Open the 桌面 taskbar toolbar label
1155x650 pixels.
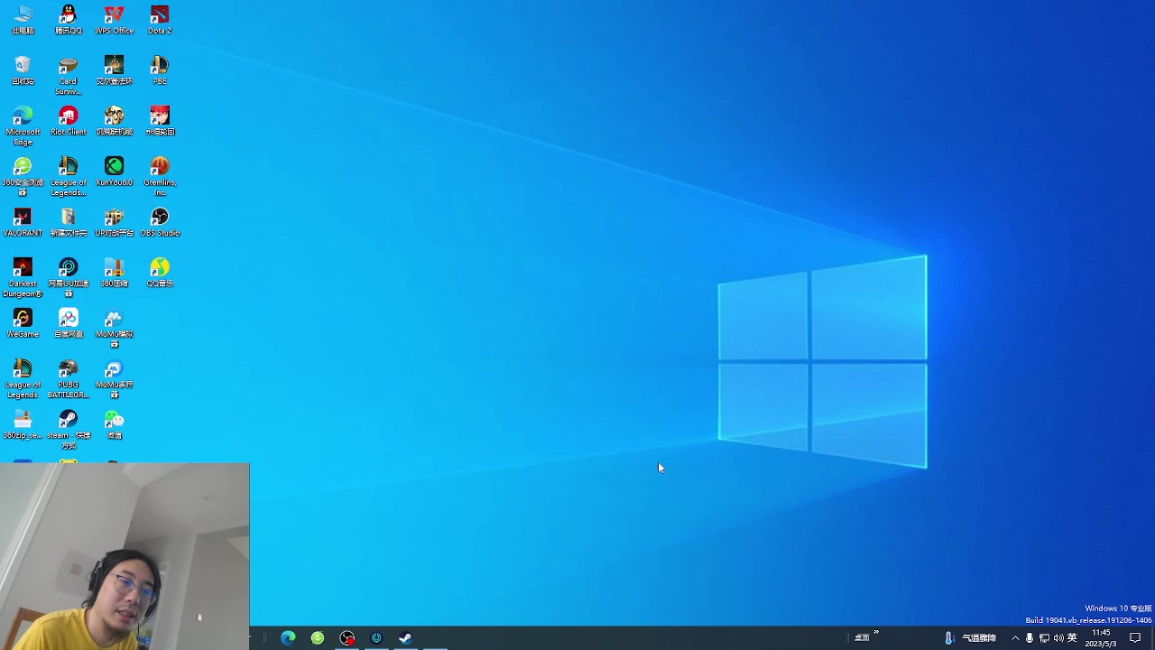[862, 638]
